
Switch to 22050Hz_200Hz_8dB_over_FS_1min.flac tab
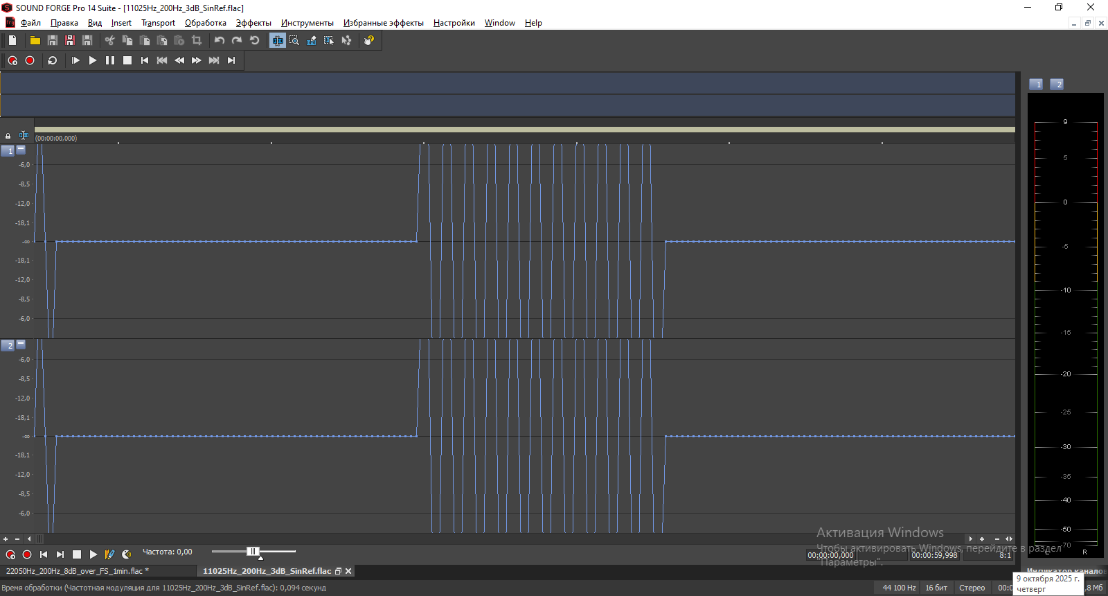[77, 571]
